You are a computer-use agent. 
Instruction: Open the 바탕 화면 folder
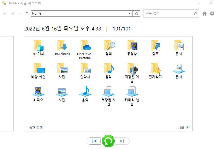pos(38,71)
